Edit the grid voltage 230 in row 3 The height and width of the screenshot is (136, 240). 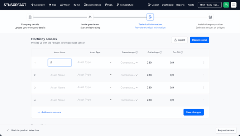(x=149, y=87)
